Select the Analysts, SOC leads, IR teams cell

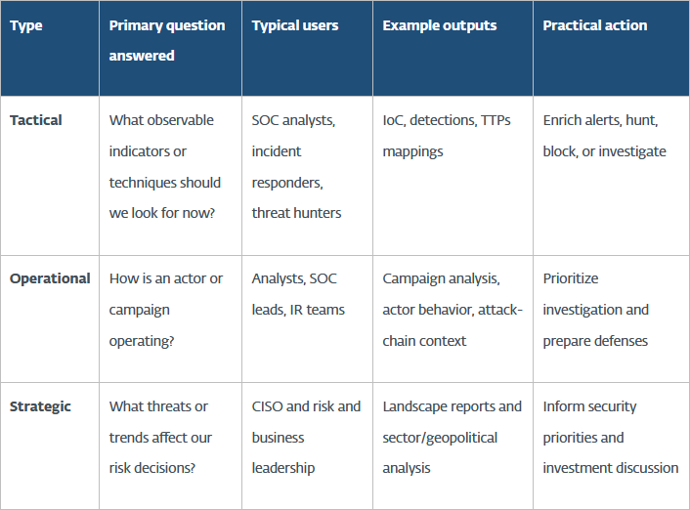click(x=307, y=319)
